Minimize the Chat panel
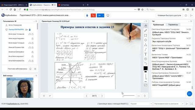The image size is (195, 110). [x=189, y=21]
